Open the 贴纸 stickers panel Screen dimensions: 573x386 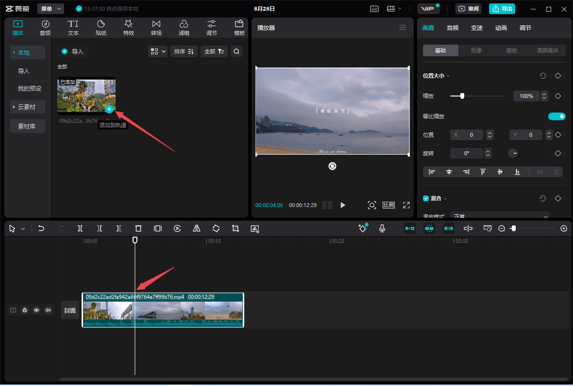[x=101, y=28]
